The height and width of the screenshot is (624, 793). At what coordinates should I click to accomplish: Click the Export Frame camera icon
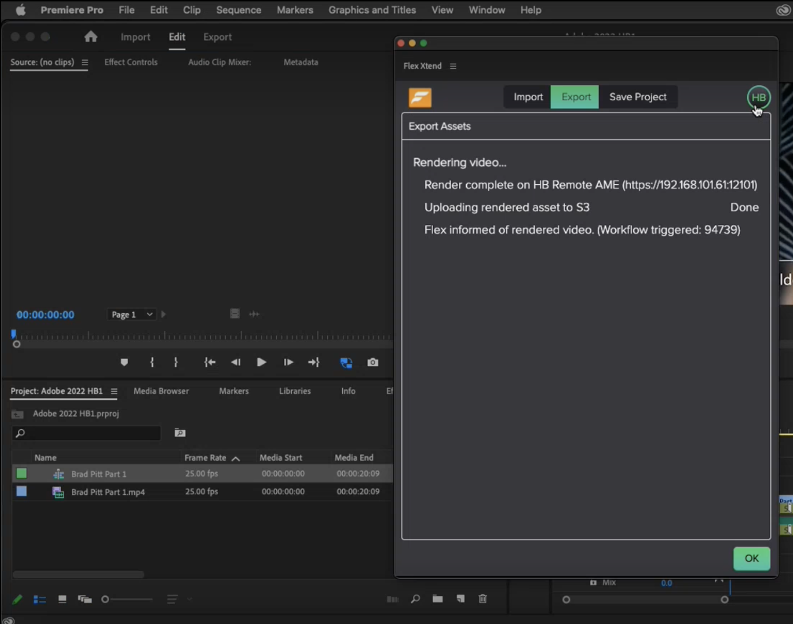coord(372,362)
